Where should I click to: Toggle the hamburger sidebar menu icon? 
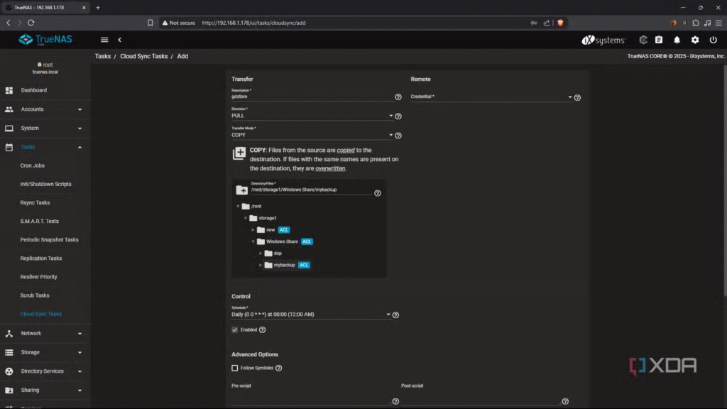click(x=104, y=40)
